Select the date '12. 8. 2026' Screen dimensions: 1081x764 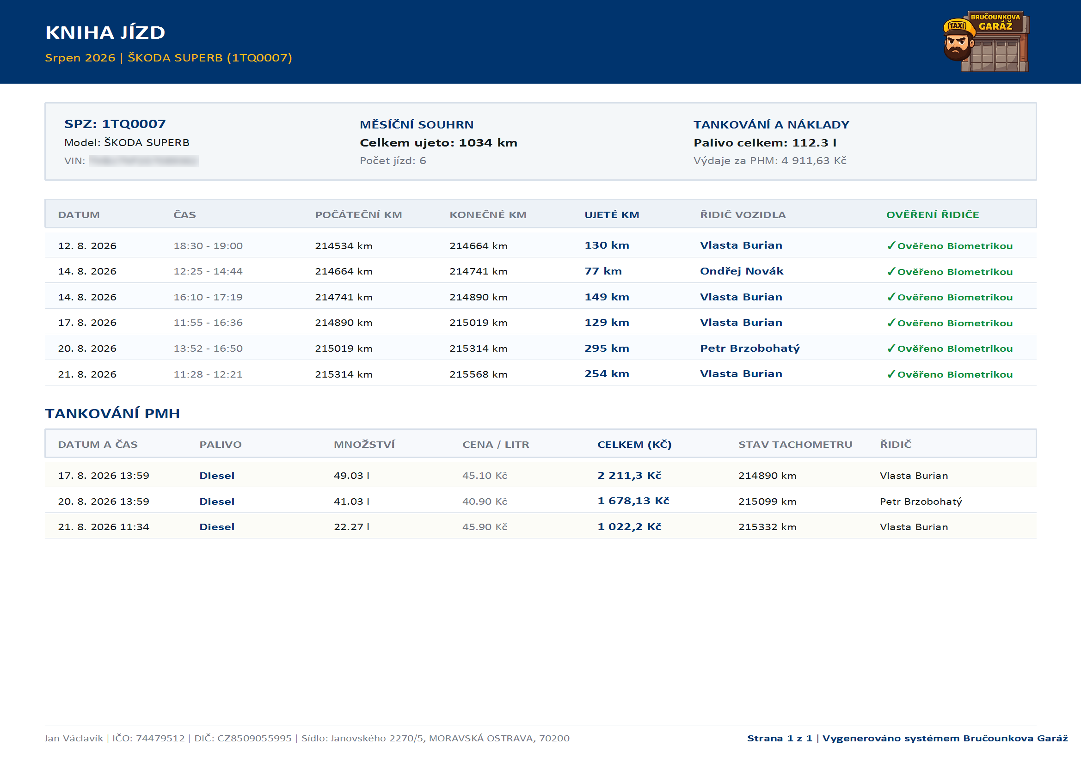pos(87,246)
